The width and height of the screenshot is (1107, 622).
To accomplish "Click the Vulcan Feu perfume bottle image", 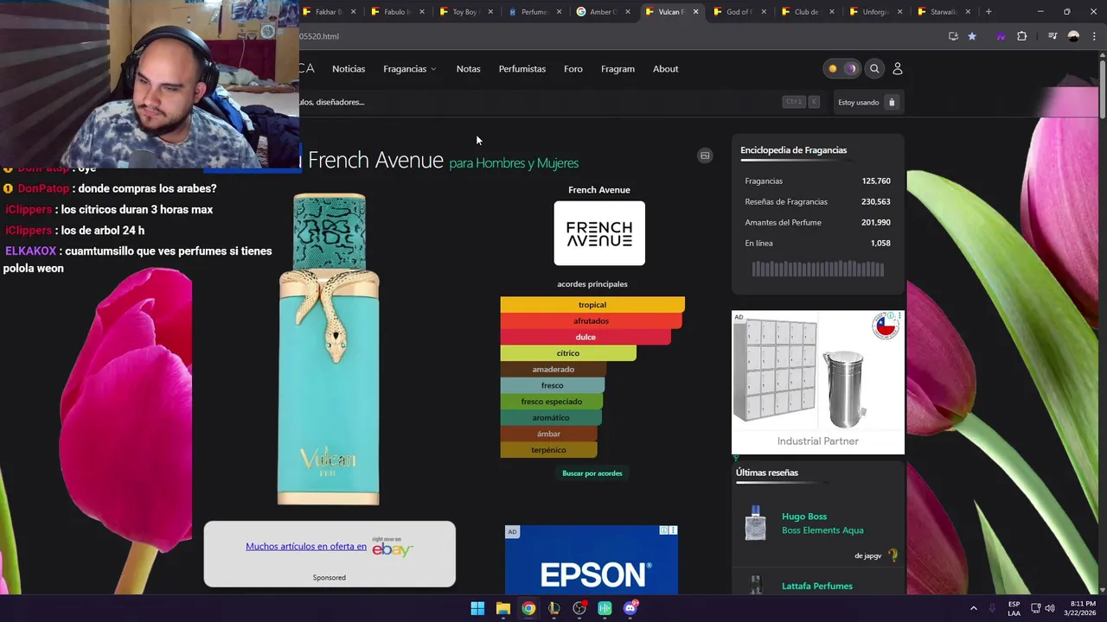I will point(329,349).
